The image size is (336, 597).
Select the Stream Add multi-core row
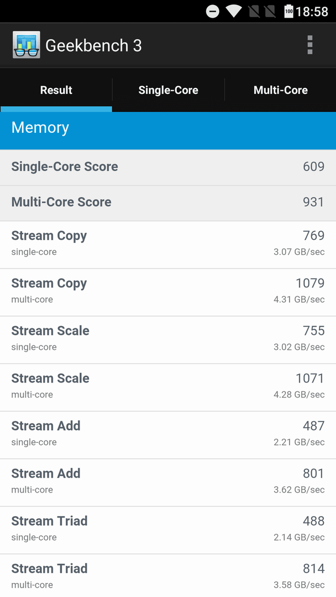pos(168,483)
